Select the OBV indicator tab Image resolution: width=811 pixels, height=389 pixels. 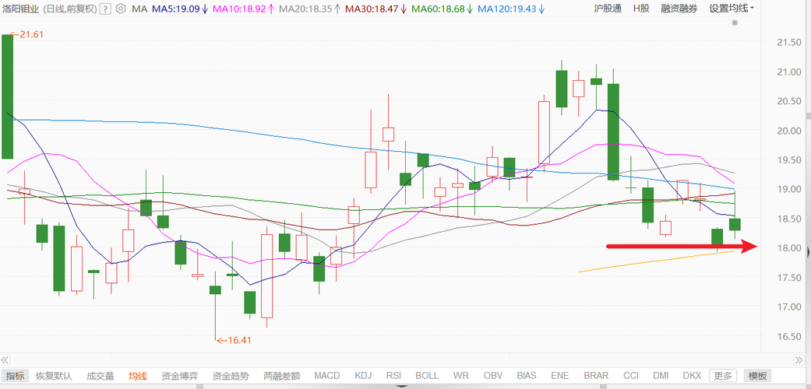pyautogui.click(x=493, y=376)
